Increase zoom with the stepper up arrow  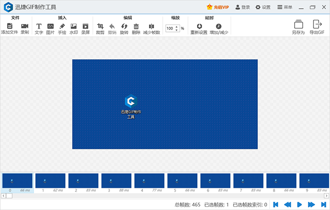177,26
